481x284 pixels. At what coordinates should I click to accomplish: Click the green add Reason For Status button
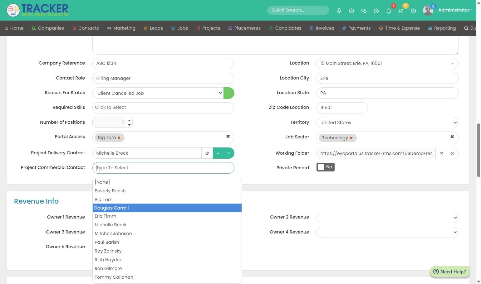pos(229,93)
